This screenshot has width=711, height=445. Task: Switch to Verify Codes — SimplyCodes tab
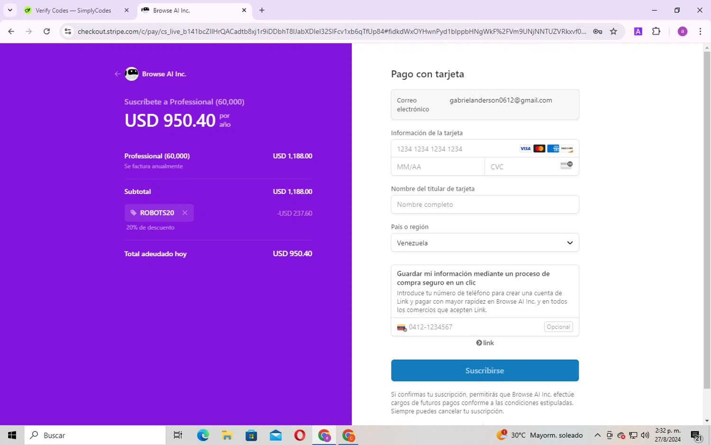click(73, 10)
